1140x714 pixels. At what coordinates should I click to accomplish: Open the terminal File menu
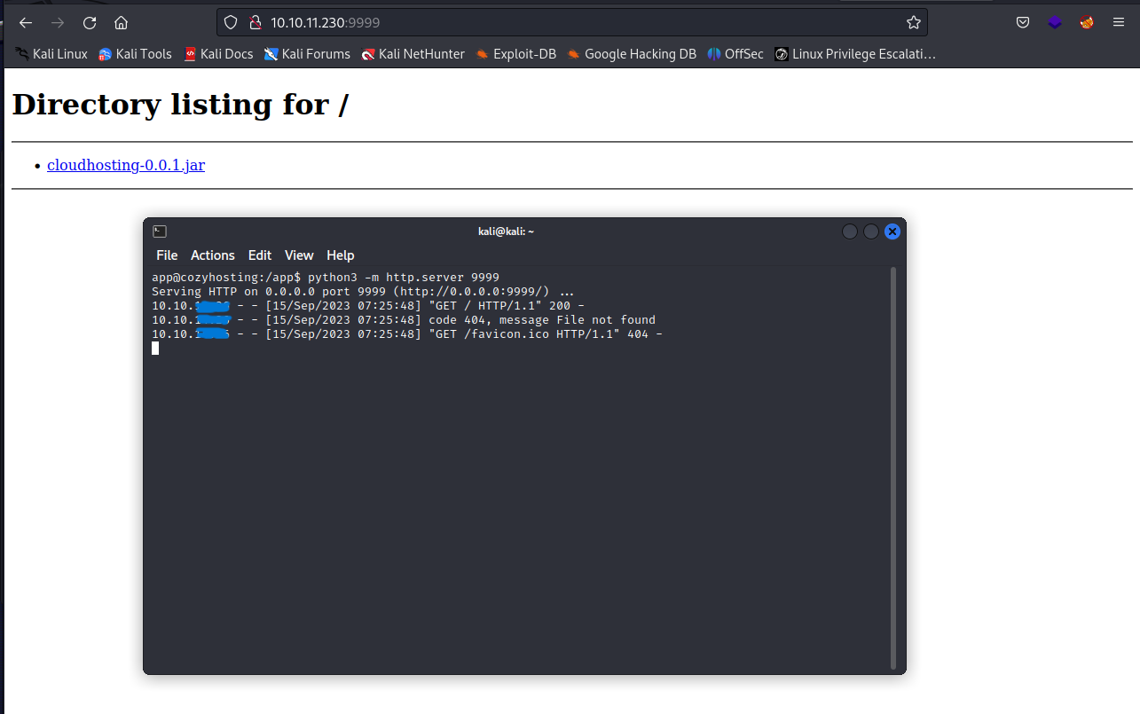(167, 255)
